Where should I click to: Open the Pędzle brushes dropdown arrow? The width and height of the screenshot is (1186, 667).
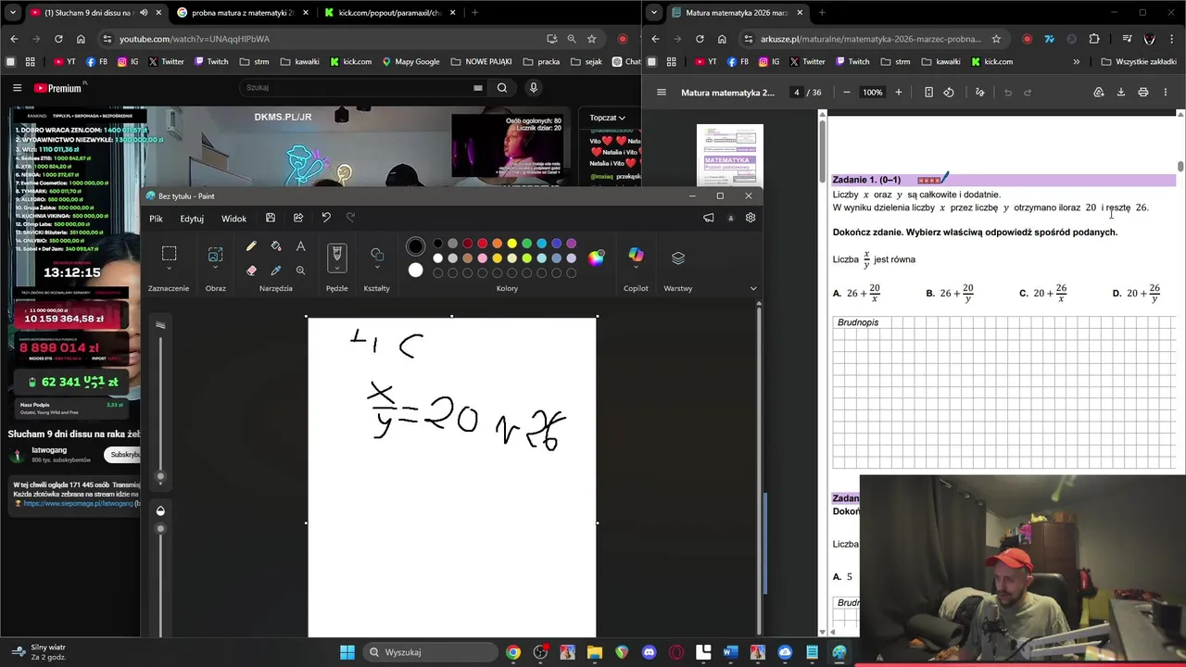tap(337, 270)
